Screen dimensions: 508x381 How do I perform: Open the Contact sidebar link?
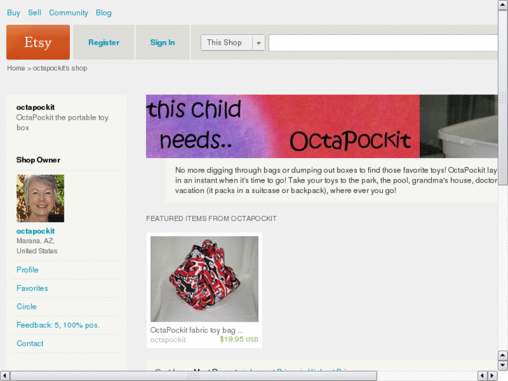(30, 344)
